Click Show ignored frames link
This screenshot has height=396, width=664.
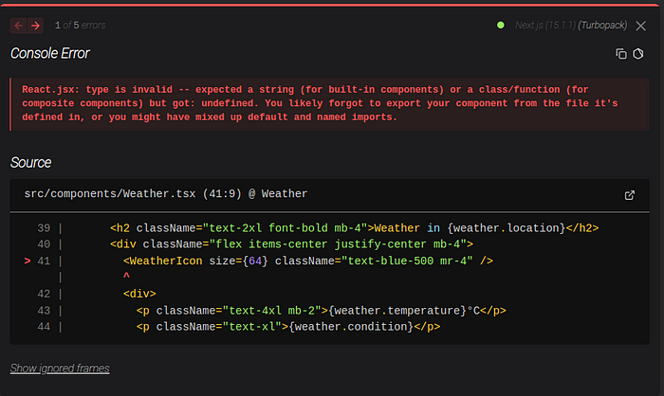60,369
